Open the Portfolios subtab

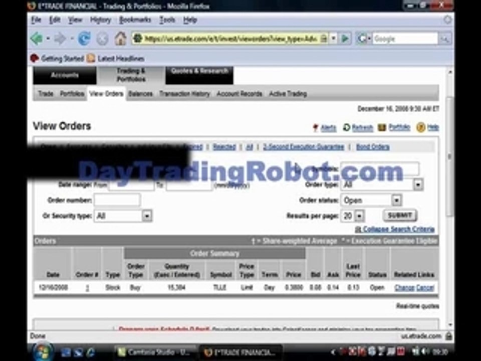coord(72,94)
